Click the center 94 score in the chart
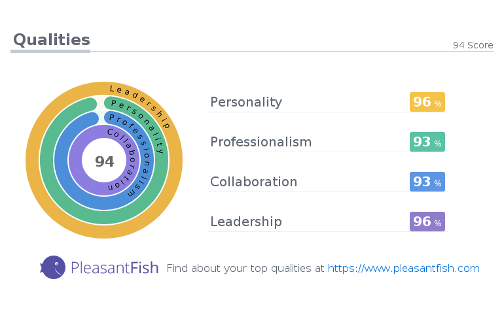Screen dimensions: 504x317 click(105, 161)
